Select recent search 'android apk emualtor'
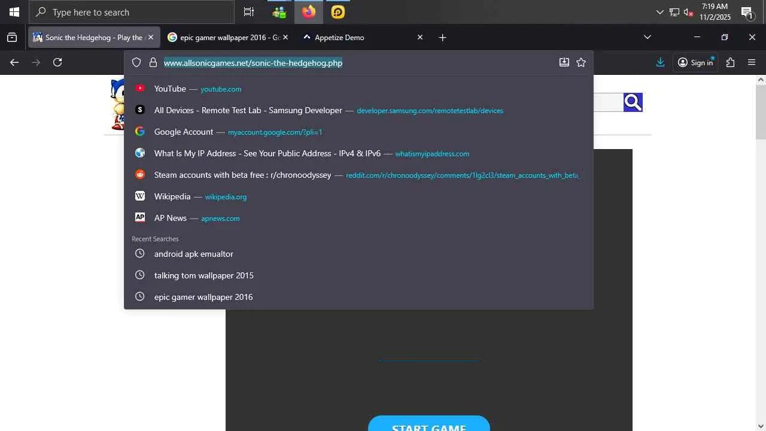 click(x=358, y=254)
